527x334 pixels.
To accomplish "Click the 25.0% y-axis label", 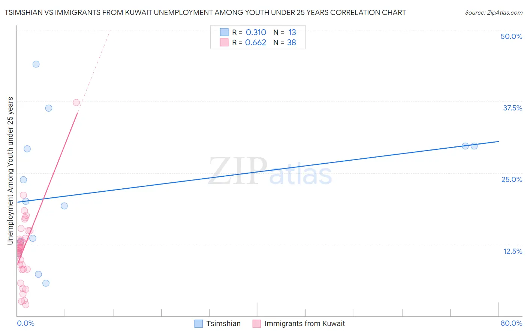I will tap(512, 179).
